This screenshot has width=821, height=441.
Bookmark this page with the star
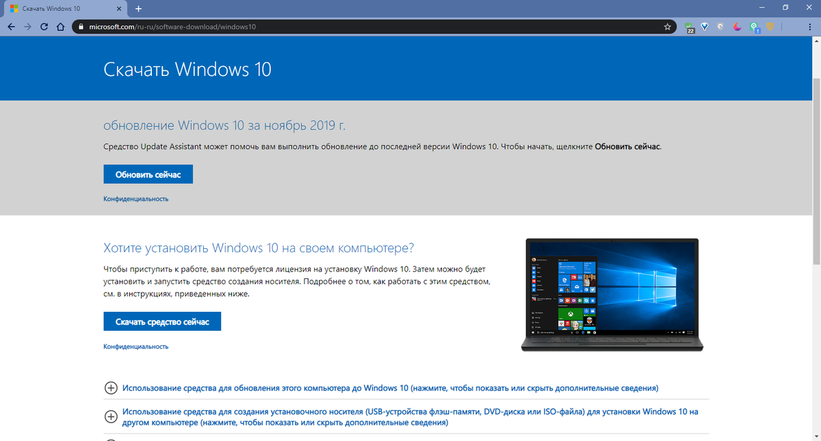coord(668,27)
